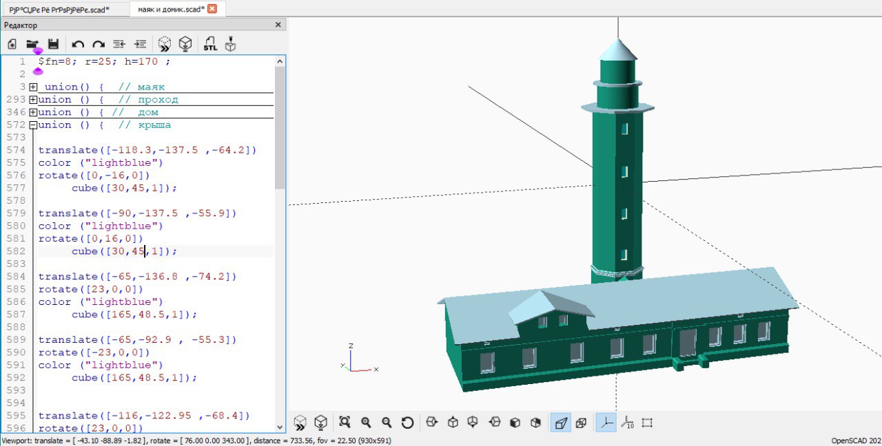Toggle Show Axes in the viewport toolbar
Image resolution: width=882 pixels, height=446 pixels.
(x=606, y=423)
